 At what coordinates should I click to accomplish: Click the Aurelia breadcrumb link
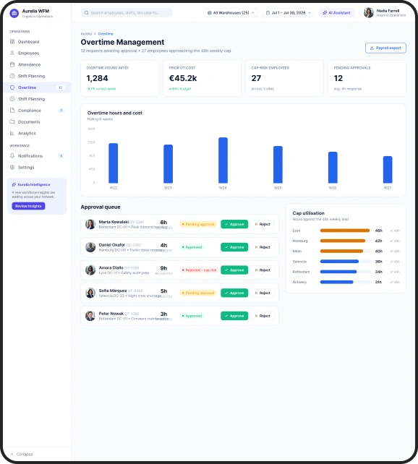tap(86, 34)
